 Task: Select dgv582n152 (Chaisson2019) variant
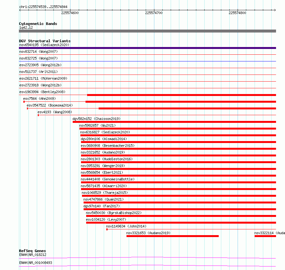pyautogui.click(x=96, y=119)
